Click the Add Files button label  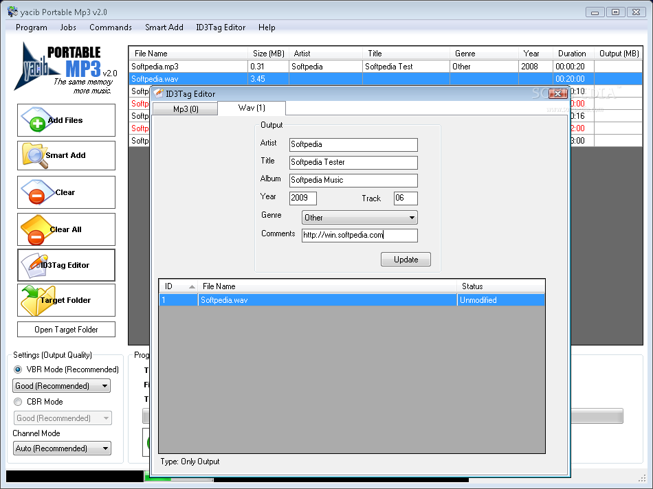coord(65,120)
